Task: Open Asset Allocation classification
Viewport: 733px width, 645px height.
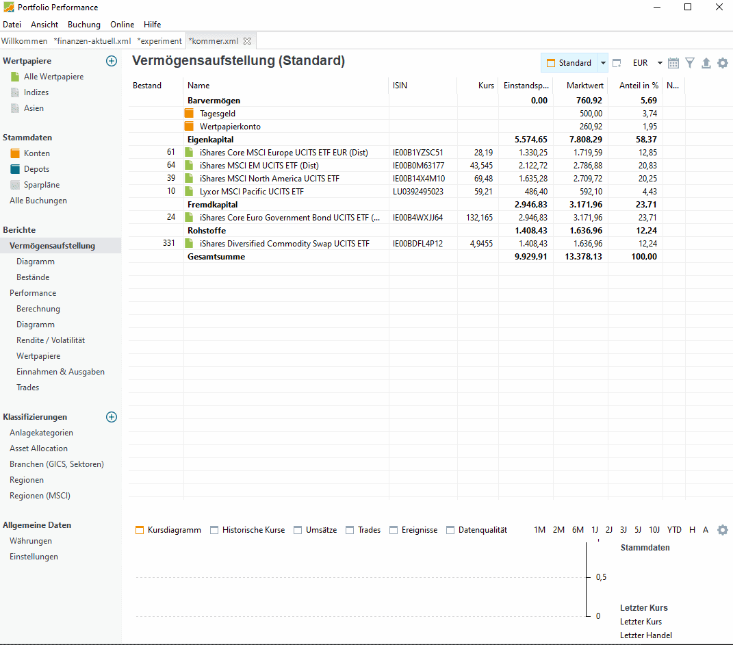Action: 38,448
